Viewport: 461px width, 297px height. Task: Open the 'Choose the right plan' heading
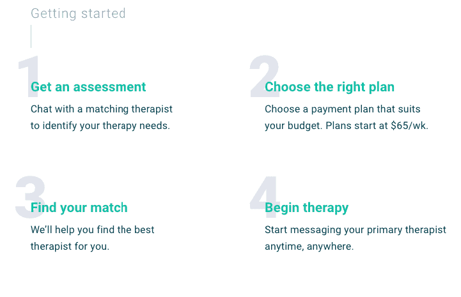329,87
